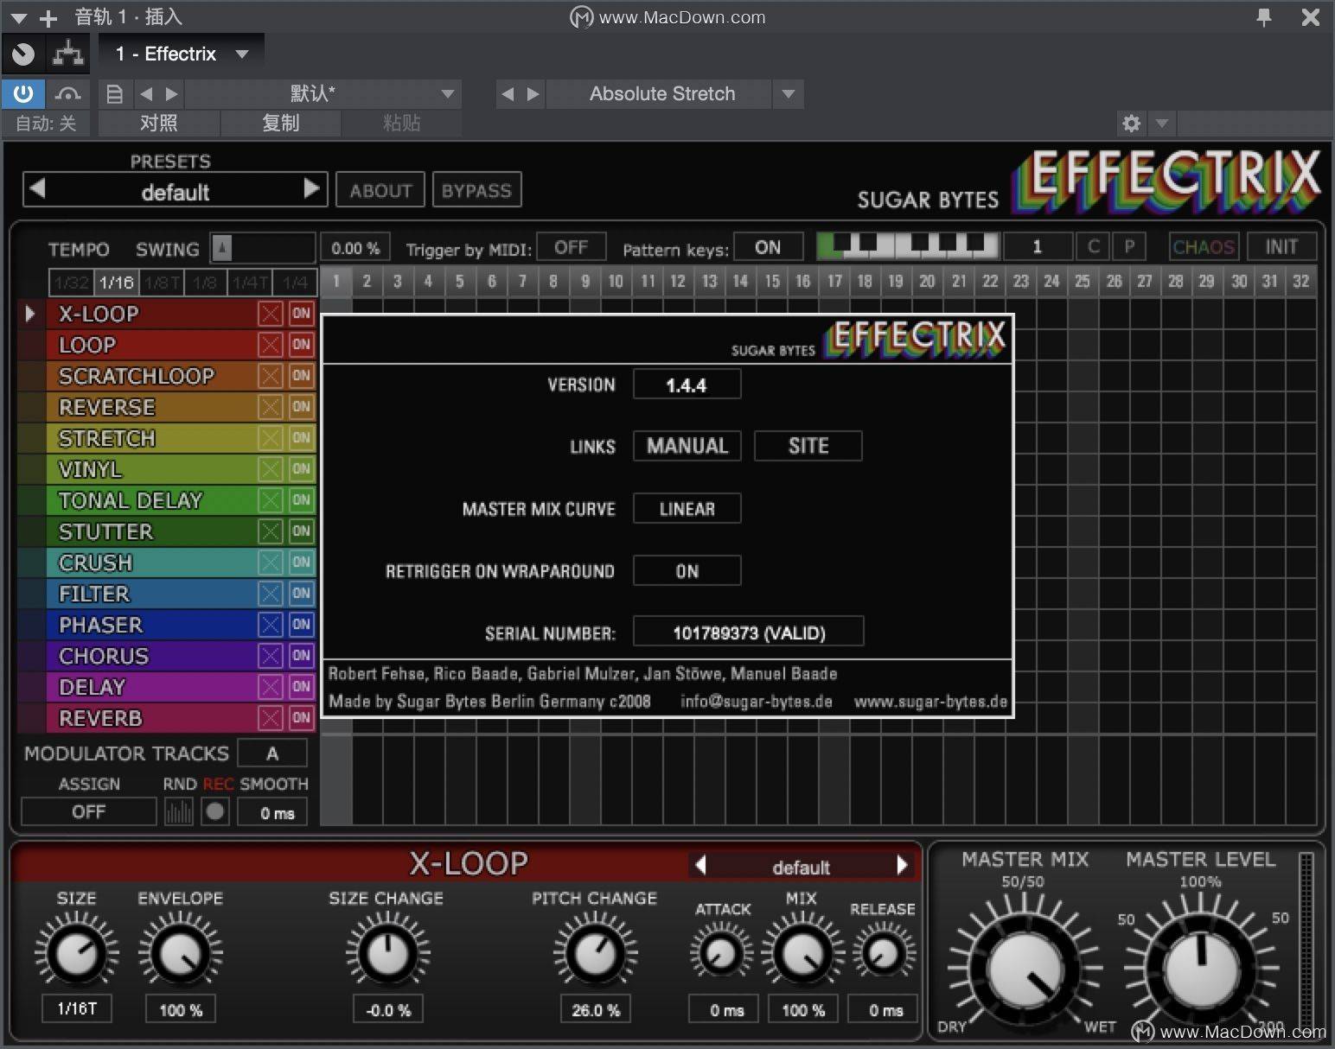
Task: Select the 1/8 tempo tab
Action: pos(205,283)
